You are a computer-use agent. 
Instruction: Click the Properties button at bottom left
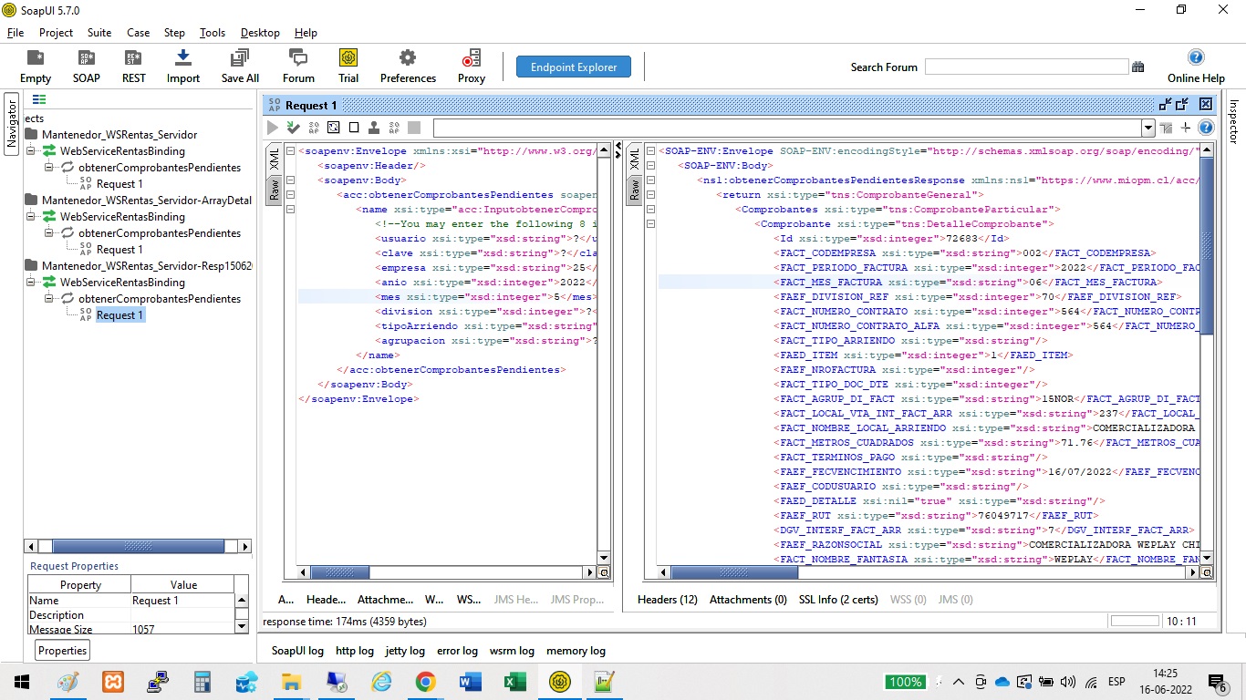click(63, 650)
